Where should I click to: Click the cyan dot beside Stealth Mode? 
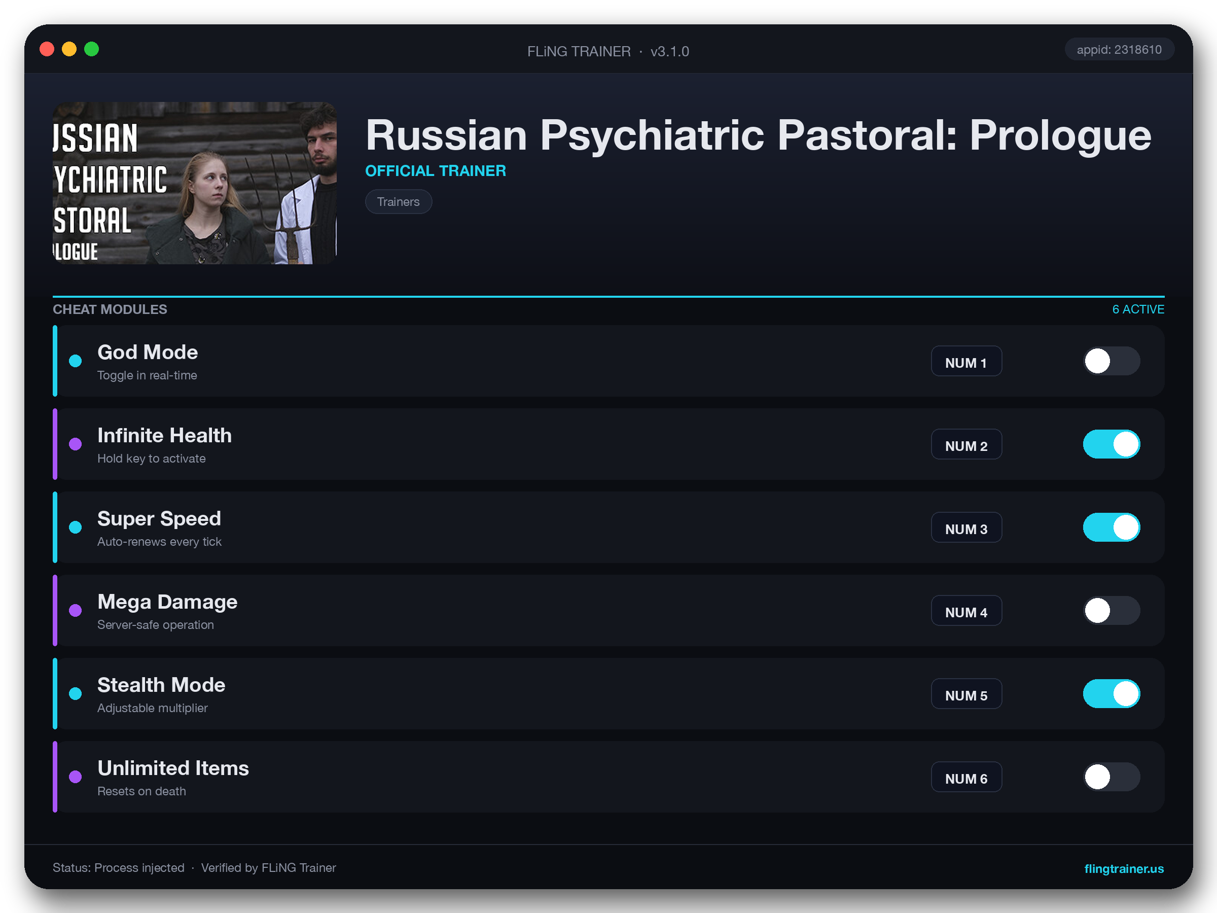tap(76, 693)
